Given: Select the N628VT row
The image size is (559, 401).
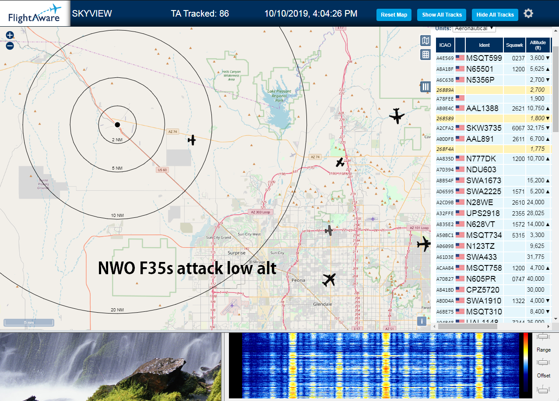Looking at the screenshot, I should 493,224.
